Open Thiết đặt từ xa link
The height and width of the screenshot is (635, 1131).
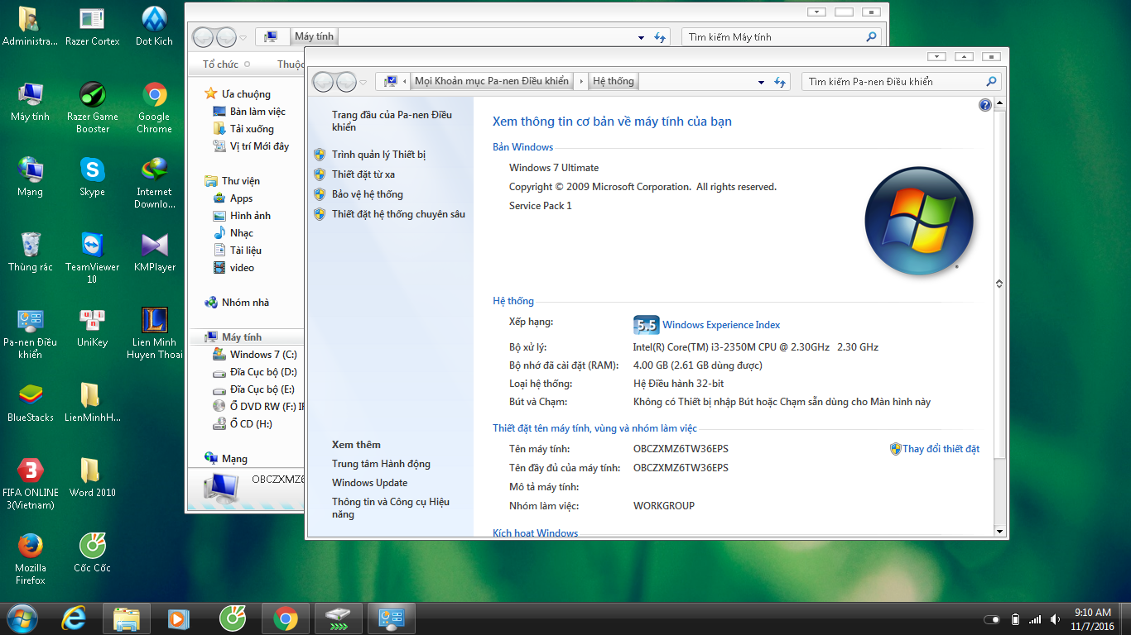(363, 174)
